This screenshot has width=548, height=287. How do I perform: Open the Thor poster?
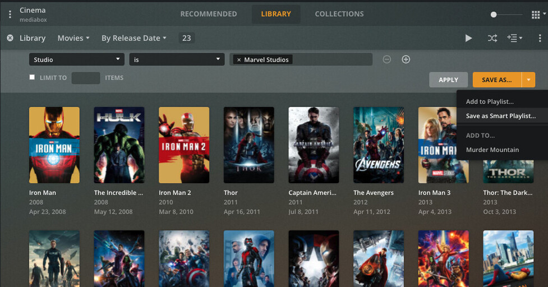pos(249,145)
